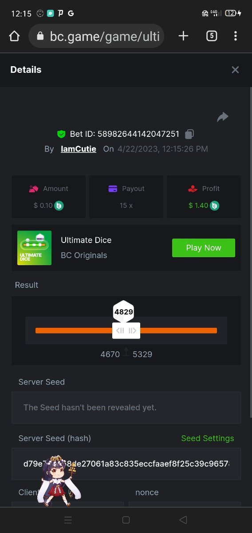The width and height of the screenshot is (252, 533).
Task: Open Android recent apps menu button
Action: 68,520
